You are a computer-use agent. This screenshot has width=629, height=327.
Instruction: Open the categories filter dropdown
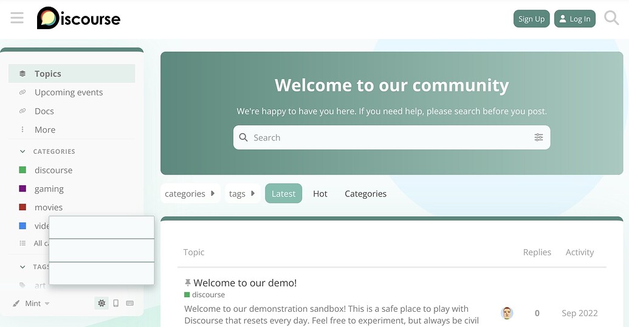click(x=190, y=194)
